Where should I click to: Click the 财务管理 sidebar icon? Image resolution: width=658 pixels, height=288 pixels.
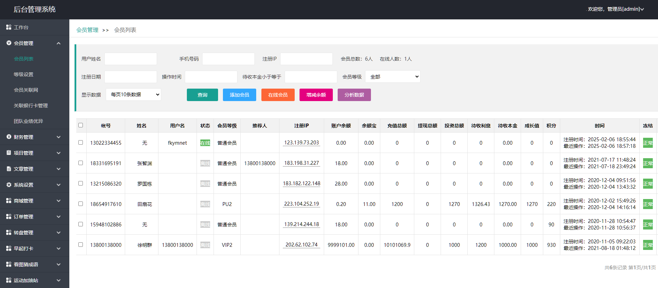click(9, 137)
